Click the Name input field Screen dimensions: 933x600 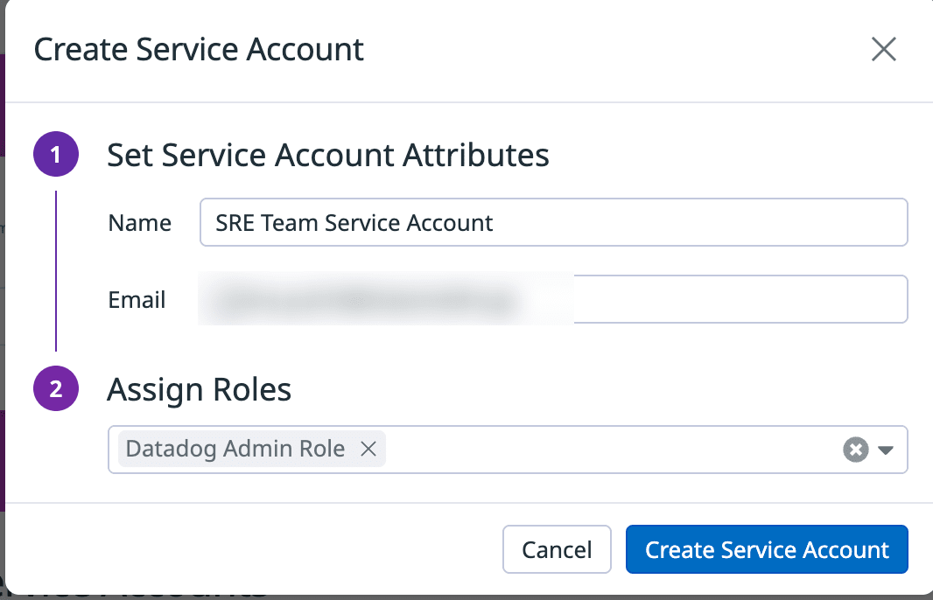coord(553,222)
